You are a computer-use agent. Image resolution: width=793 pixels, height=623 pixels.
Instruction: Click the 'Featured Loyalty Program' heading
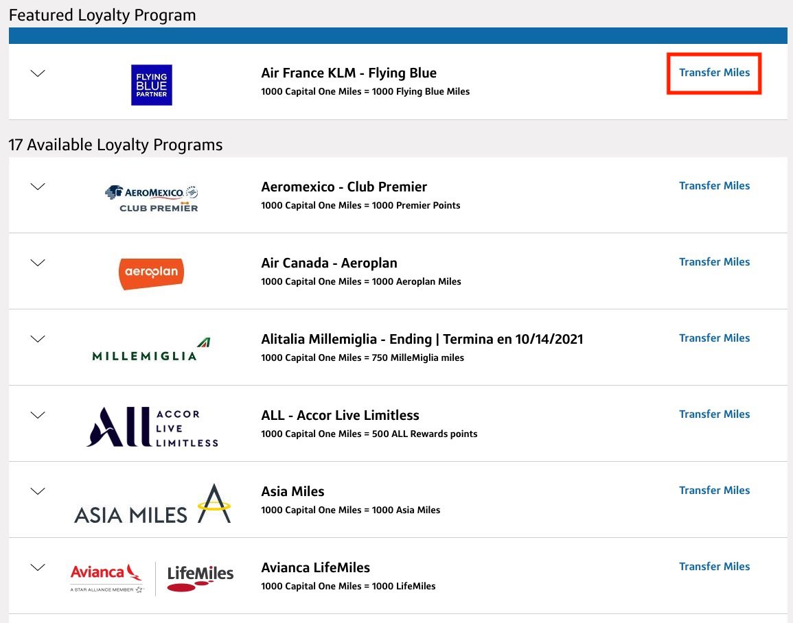(102, 15)
